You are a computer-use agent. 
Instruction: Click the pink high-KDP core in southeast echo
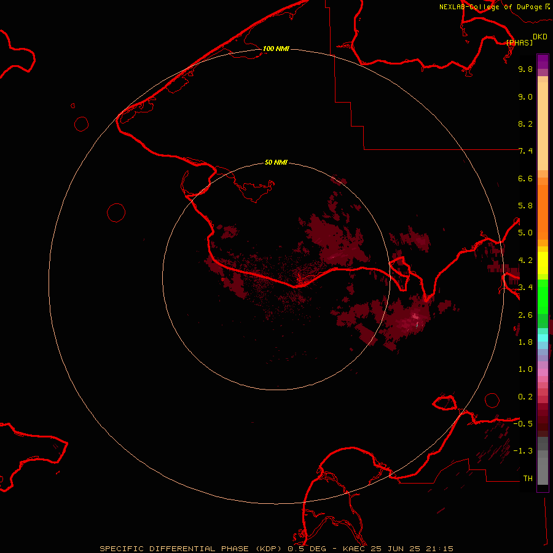point(415,318)
